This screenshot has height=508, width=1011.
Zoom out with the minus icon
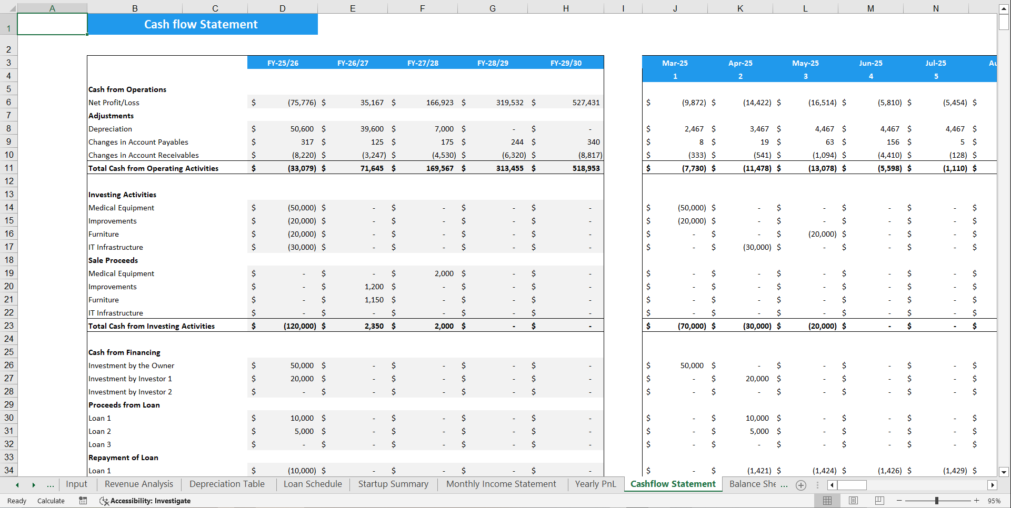click(898, 501)
